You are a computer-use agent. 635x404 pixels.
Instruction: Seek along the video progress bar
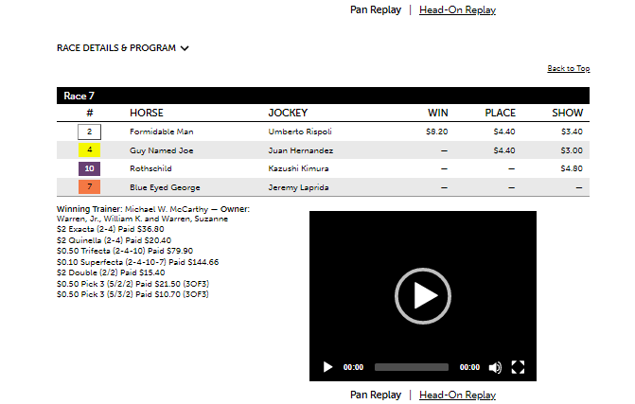click(x=411, y=367)
